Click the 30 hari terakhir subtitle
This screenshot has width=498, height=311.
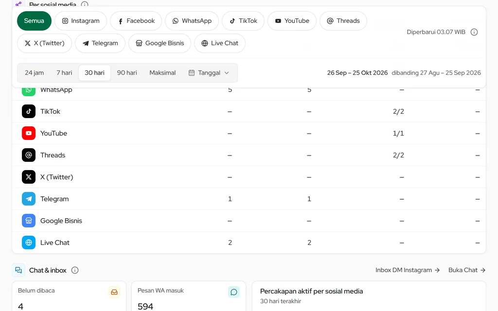click(x=281, y=301)
